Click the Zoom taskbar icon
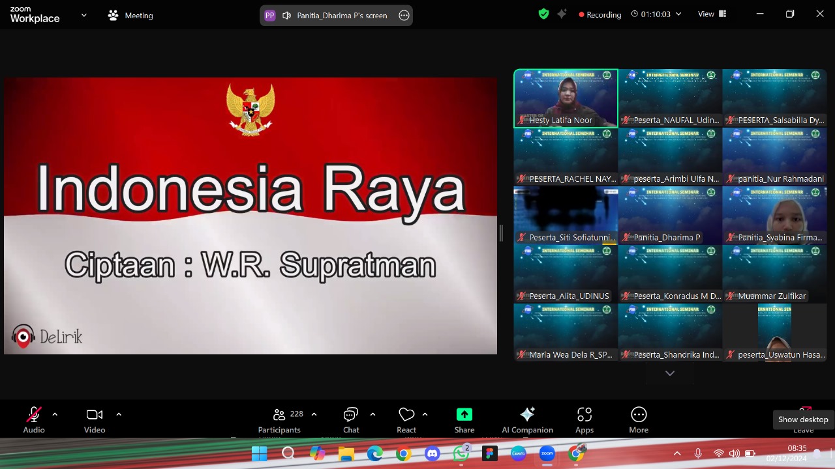The height and width of the screenshot is (469, 835). pyautogui.click(x=547, y=453)
